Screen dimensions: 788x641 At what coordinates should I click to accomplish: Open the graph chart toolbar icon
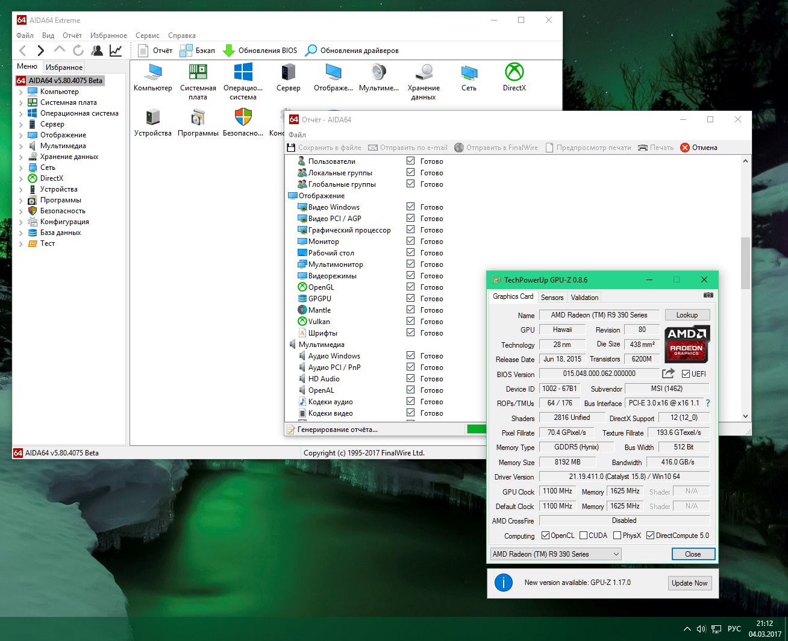pos(116,51)
